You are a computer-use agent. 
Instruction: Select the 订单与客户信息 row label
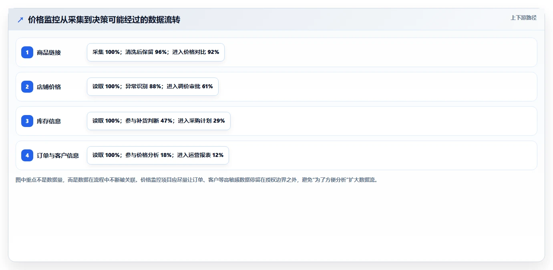pyautogui.click(x=58, y=155)
